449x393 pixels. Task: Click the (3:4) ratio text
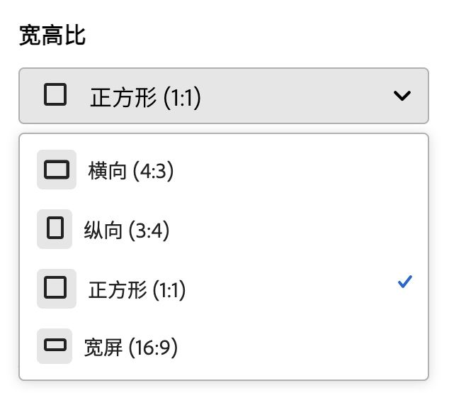(x=149, y=231)
